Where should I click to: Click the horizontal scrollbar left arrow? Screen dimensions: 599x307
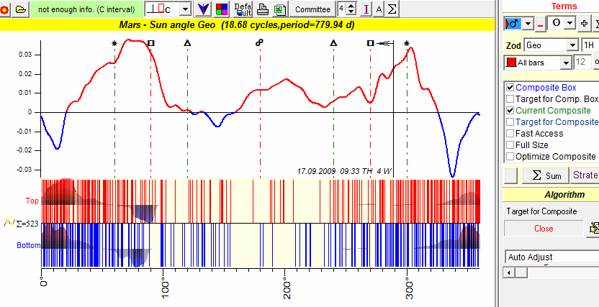click(x=508, y=272)
